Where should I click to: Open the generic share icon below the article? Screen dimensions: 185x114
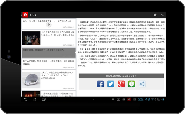click(x=142, y=84)
